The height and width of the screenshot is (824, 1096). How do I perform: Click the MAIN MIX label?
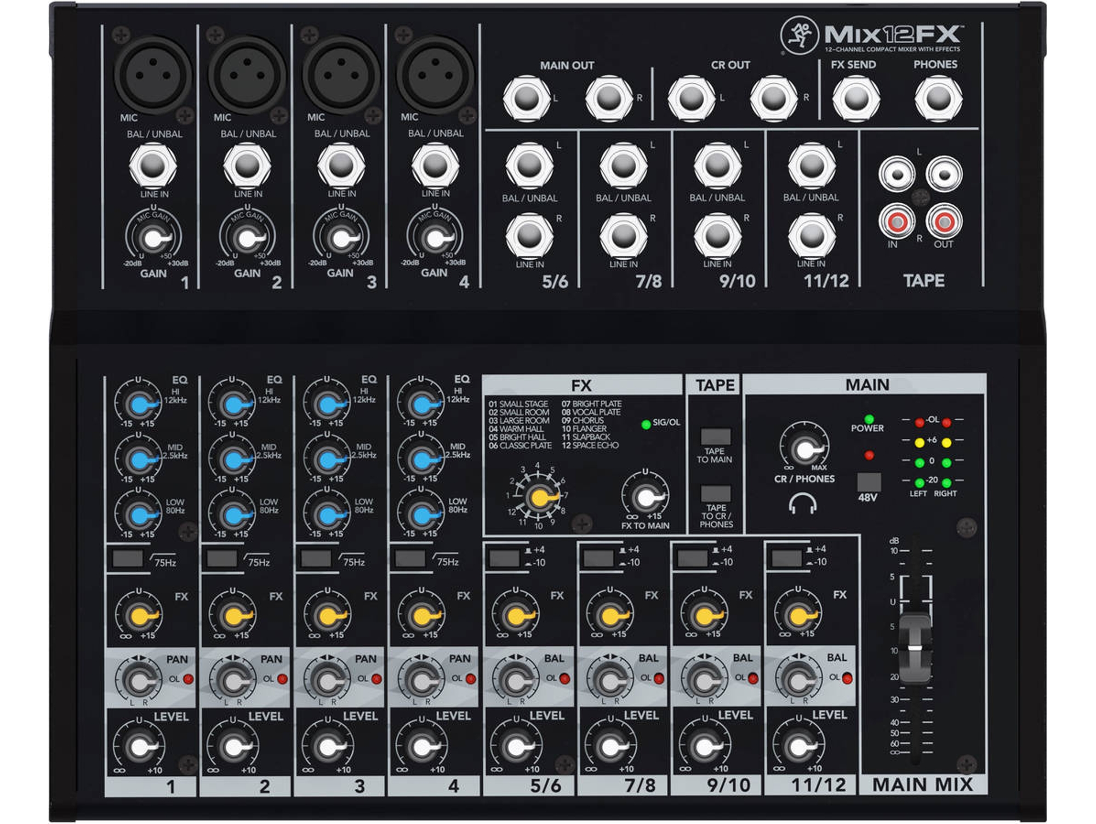[x=923, y=785]
